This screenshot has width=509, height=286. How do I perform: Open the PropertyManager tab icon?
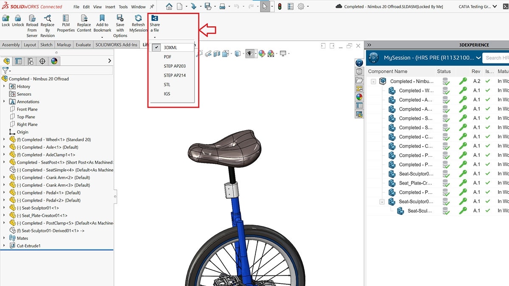(x=18, y=61)
